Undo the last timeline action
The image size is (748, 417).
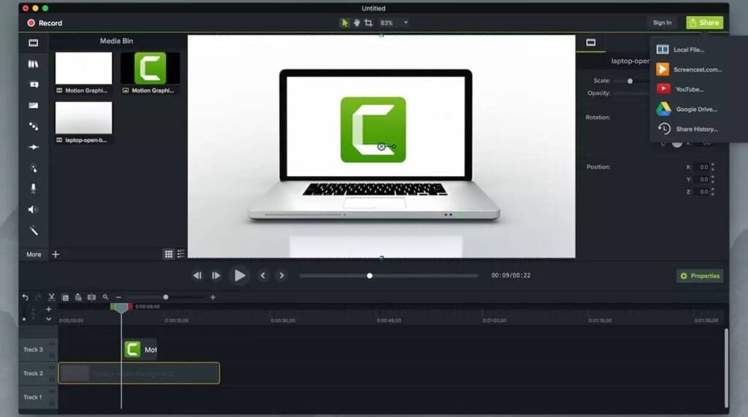25,297
